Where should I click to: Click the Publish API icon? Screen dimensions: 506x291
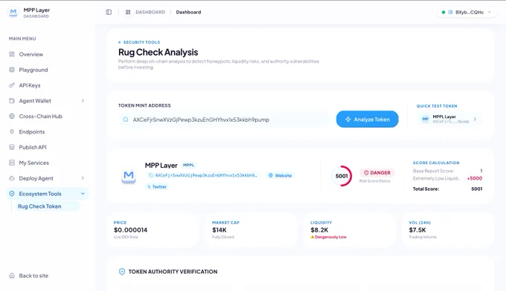tap(12, 147)
